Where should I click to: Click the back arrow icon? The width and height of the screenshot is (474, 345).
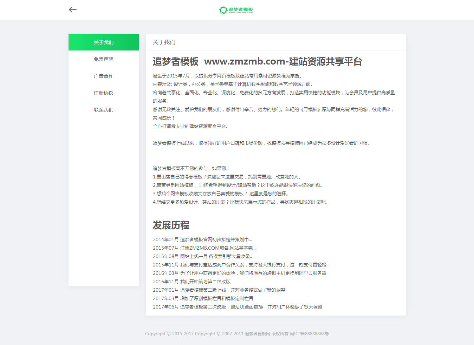[73, 10]
